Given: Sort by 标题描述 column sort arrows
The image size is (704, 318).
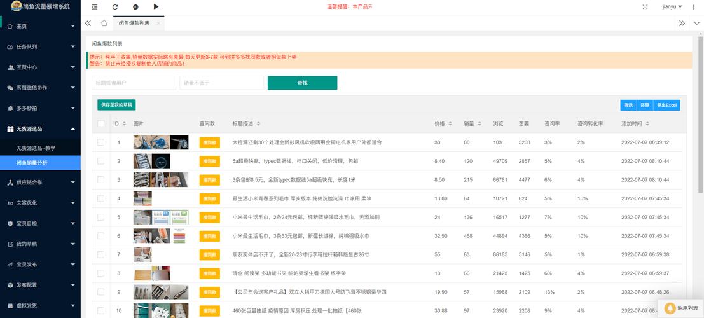Looking at the screenshot, I should [258, 123].
